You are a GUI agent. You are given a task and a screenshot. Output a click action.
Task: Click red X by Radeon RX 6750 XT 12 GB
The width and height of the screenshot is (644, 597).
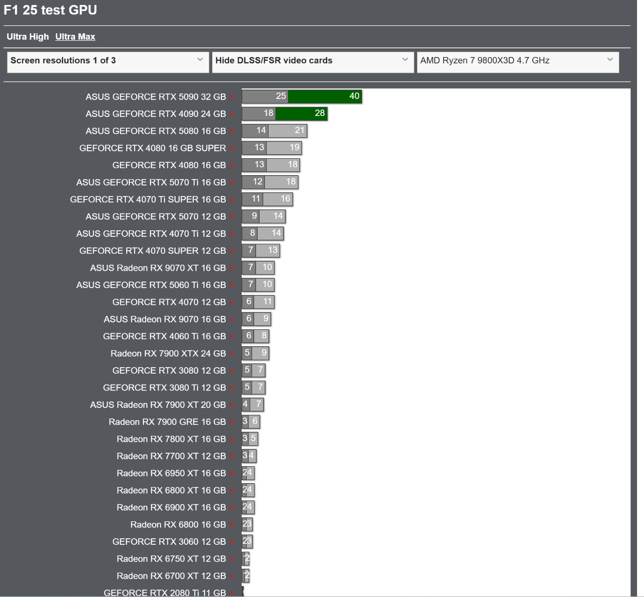(232, 560)
